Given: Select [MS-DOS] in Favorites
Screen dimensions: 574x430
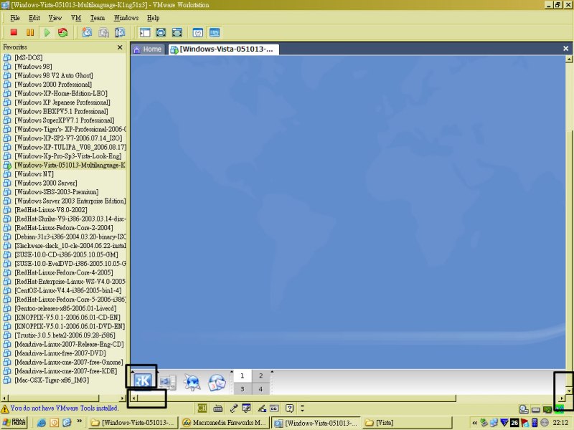Looking at the screenshot, I should 28,57.
